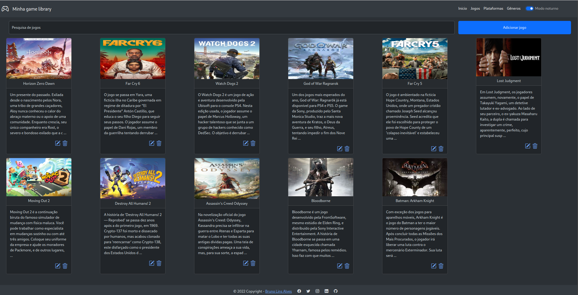Viewport: 578px width, 295px height.
Task: Click the Far Cry 6 title text
Action: pos(133,84)
